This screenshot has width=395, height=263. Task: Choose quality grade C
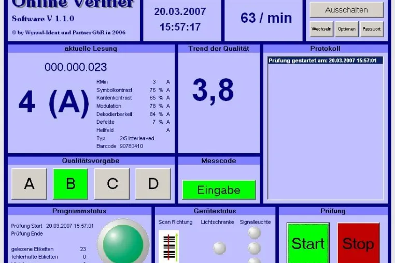(112, 184)
